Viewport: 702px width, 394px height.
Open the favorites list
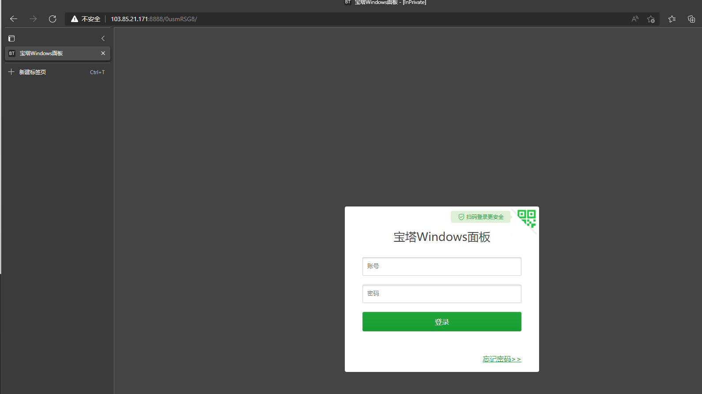point(672,19)
